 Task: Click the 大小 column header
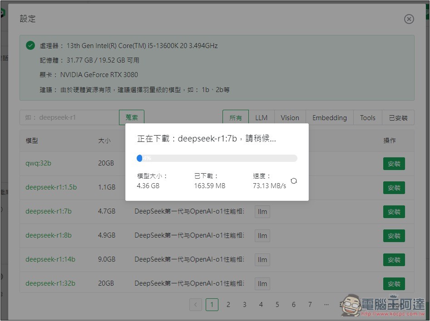click(104, 141)
